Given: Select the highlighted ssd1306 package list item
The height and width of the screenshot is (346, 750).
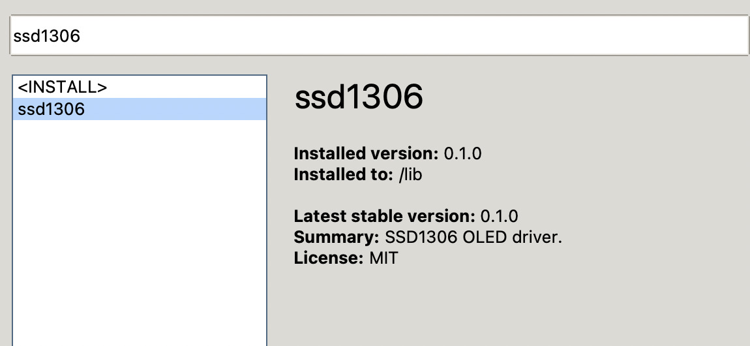Looking at the screenshot, I should (x=52, y=109).
